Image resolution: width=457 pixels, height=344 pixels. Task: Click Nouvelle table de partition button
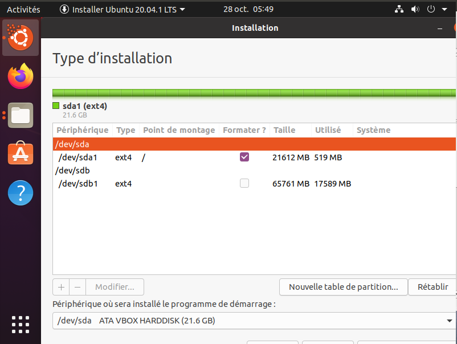(343, 287)
